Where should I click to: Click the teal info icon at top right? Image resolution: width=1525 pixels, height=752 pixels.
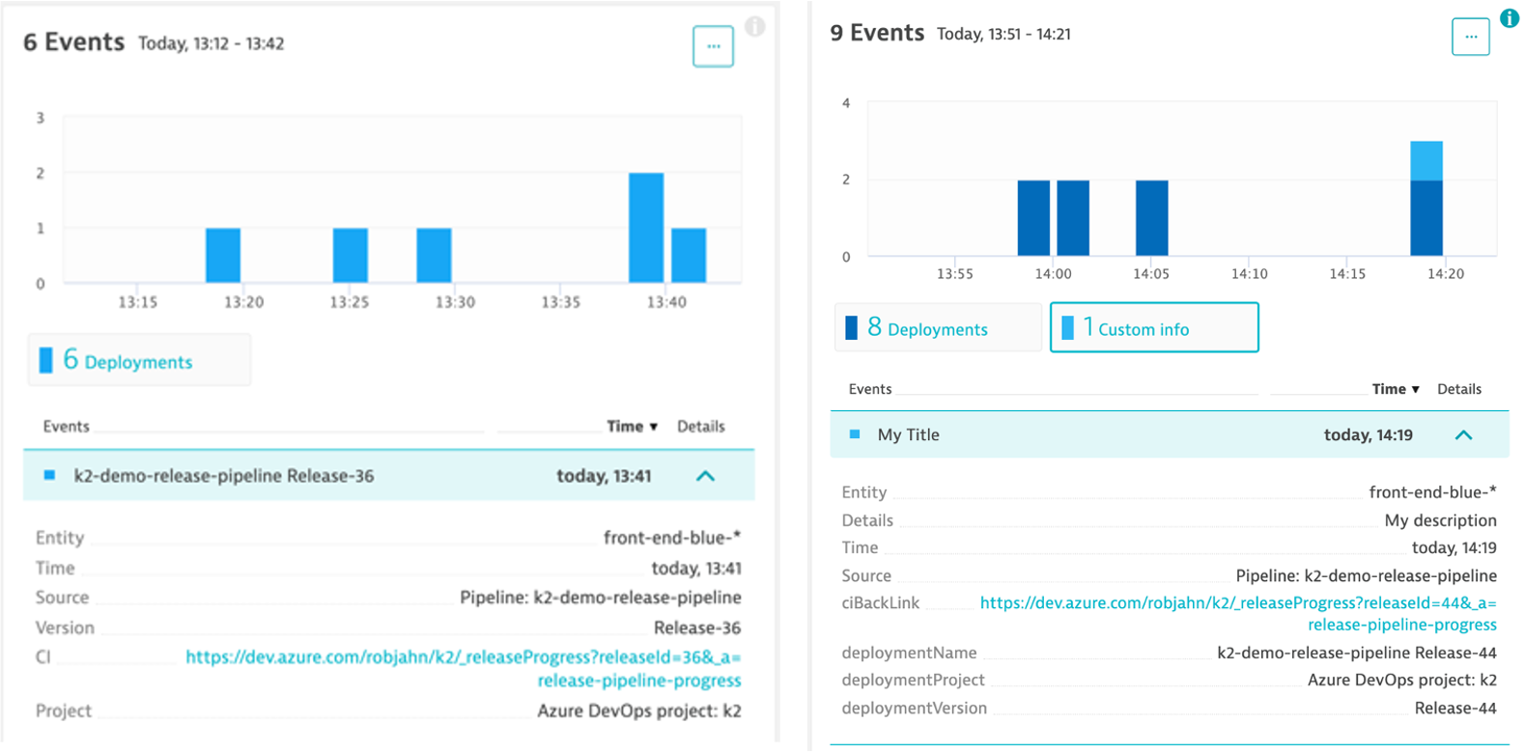coord(1509,18)
